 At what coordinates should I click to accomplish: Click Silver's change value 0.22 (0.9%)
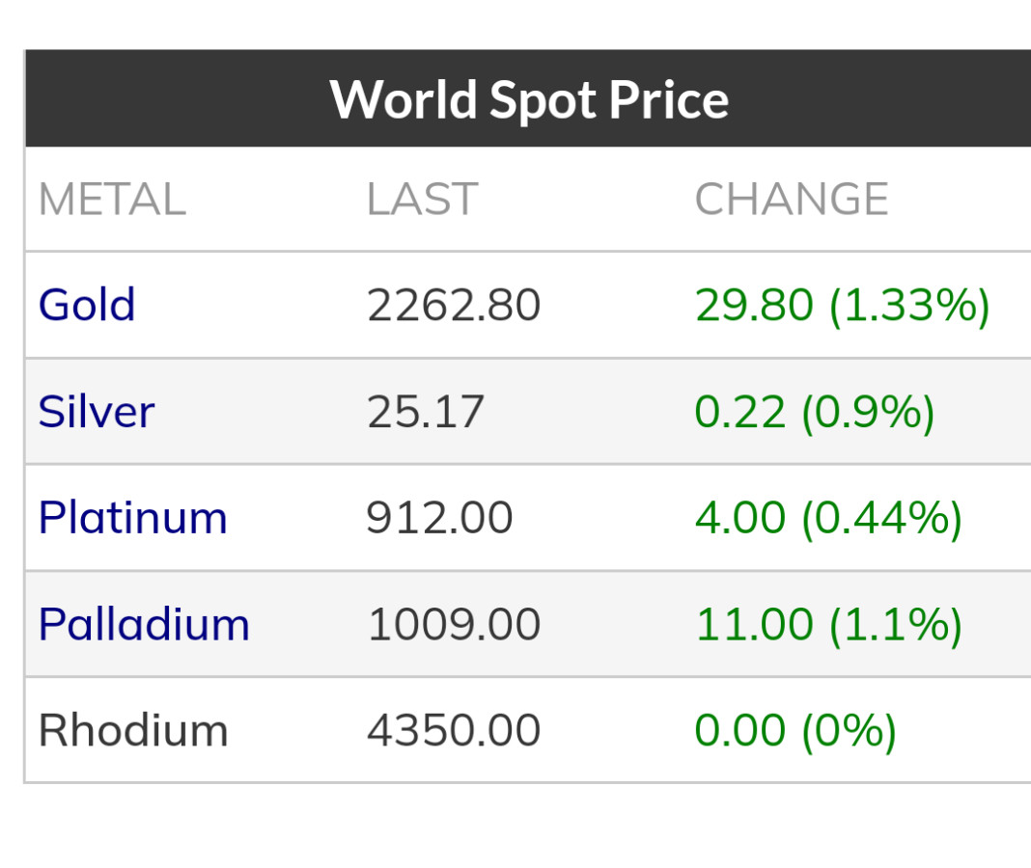pos(815,412)
